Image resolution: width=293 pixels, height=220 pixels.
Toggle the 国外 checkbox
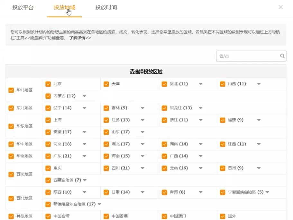point(223,216)
